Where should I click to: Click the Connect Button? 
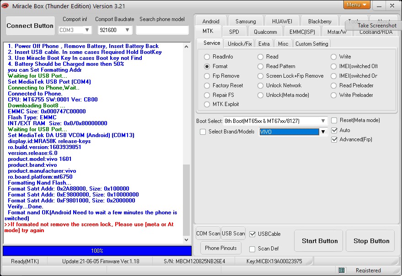click(x=30, y=26)
